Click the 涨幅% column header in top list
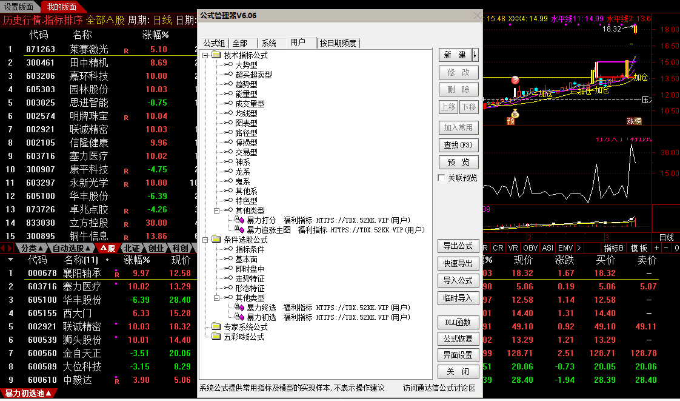680x401 pixels. [155, 35]
